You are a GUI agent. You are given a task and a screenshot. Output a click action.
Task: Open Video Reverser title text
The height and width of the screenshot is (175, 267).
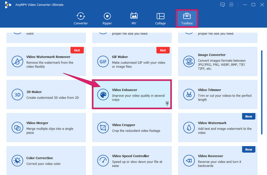[x=210, y=156]
